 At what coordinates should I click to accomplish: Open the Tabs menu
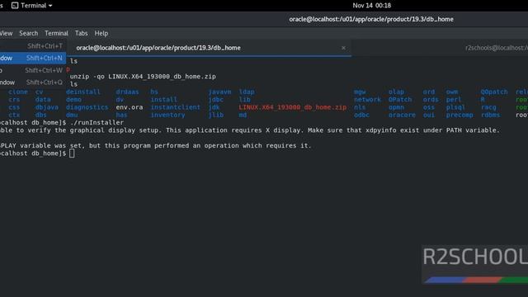click(81, 33)
